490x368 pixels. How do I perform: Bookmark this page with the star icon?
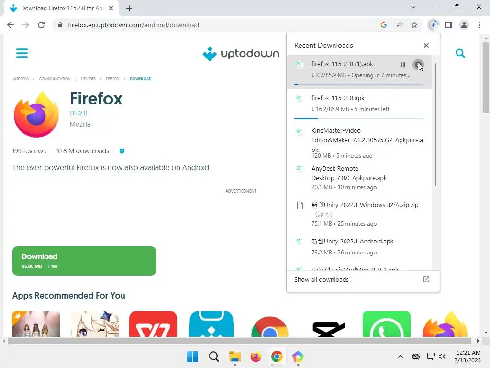[x=414, y=25]
